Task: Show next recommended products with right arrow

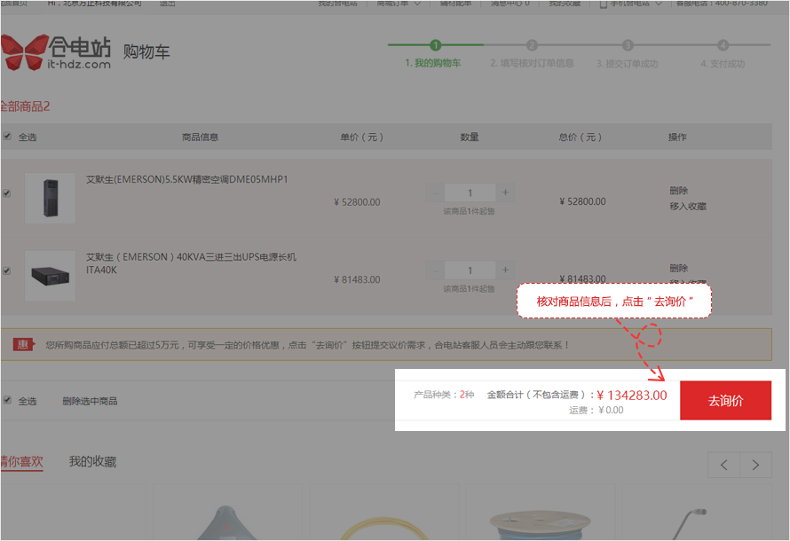Action: [755, 465]
